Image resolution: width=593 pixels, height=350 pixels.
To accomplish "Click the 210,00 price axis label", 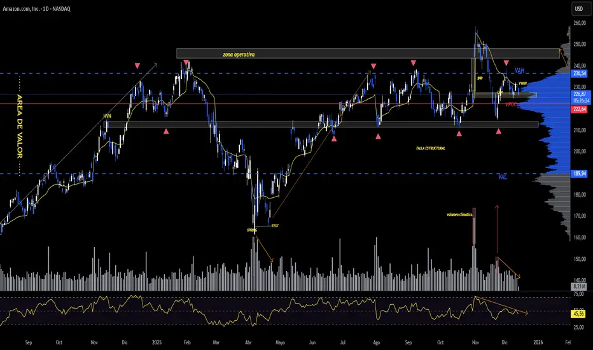I will pyautogui.click(x=580, y=130).
